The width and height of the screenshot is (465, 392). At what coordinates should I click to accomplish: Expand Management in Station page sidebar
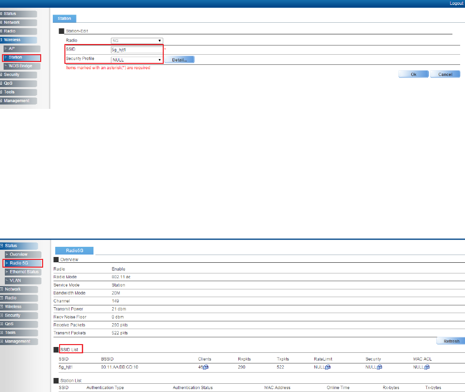point(18,101)
